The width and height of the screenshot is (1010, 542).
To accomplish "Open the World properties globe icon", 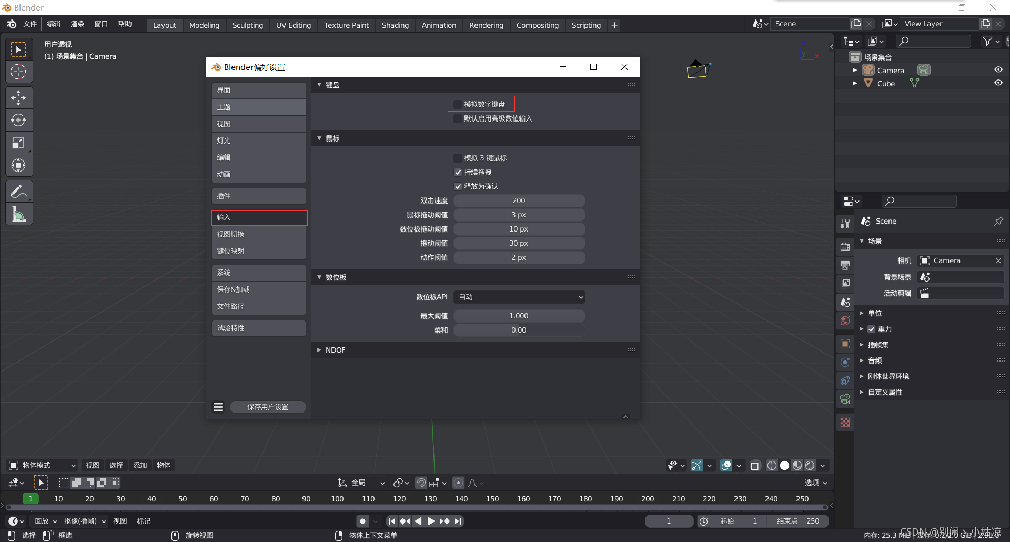I will tap(845, 320).
